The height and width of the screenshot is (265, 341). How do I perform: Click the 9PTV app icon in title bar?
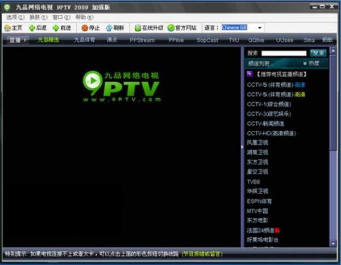[7, 7]
